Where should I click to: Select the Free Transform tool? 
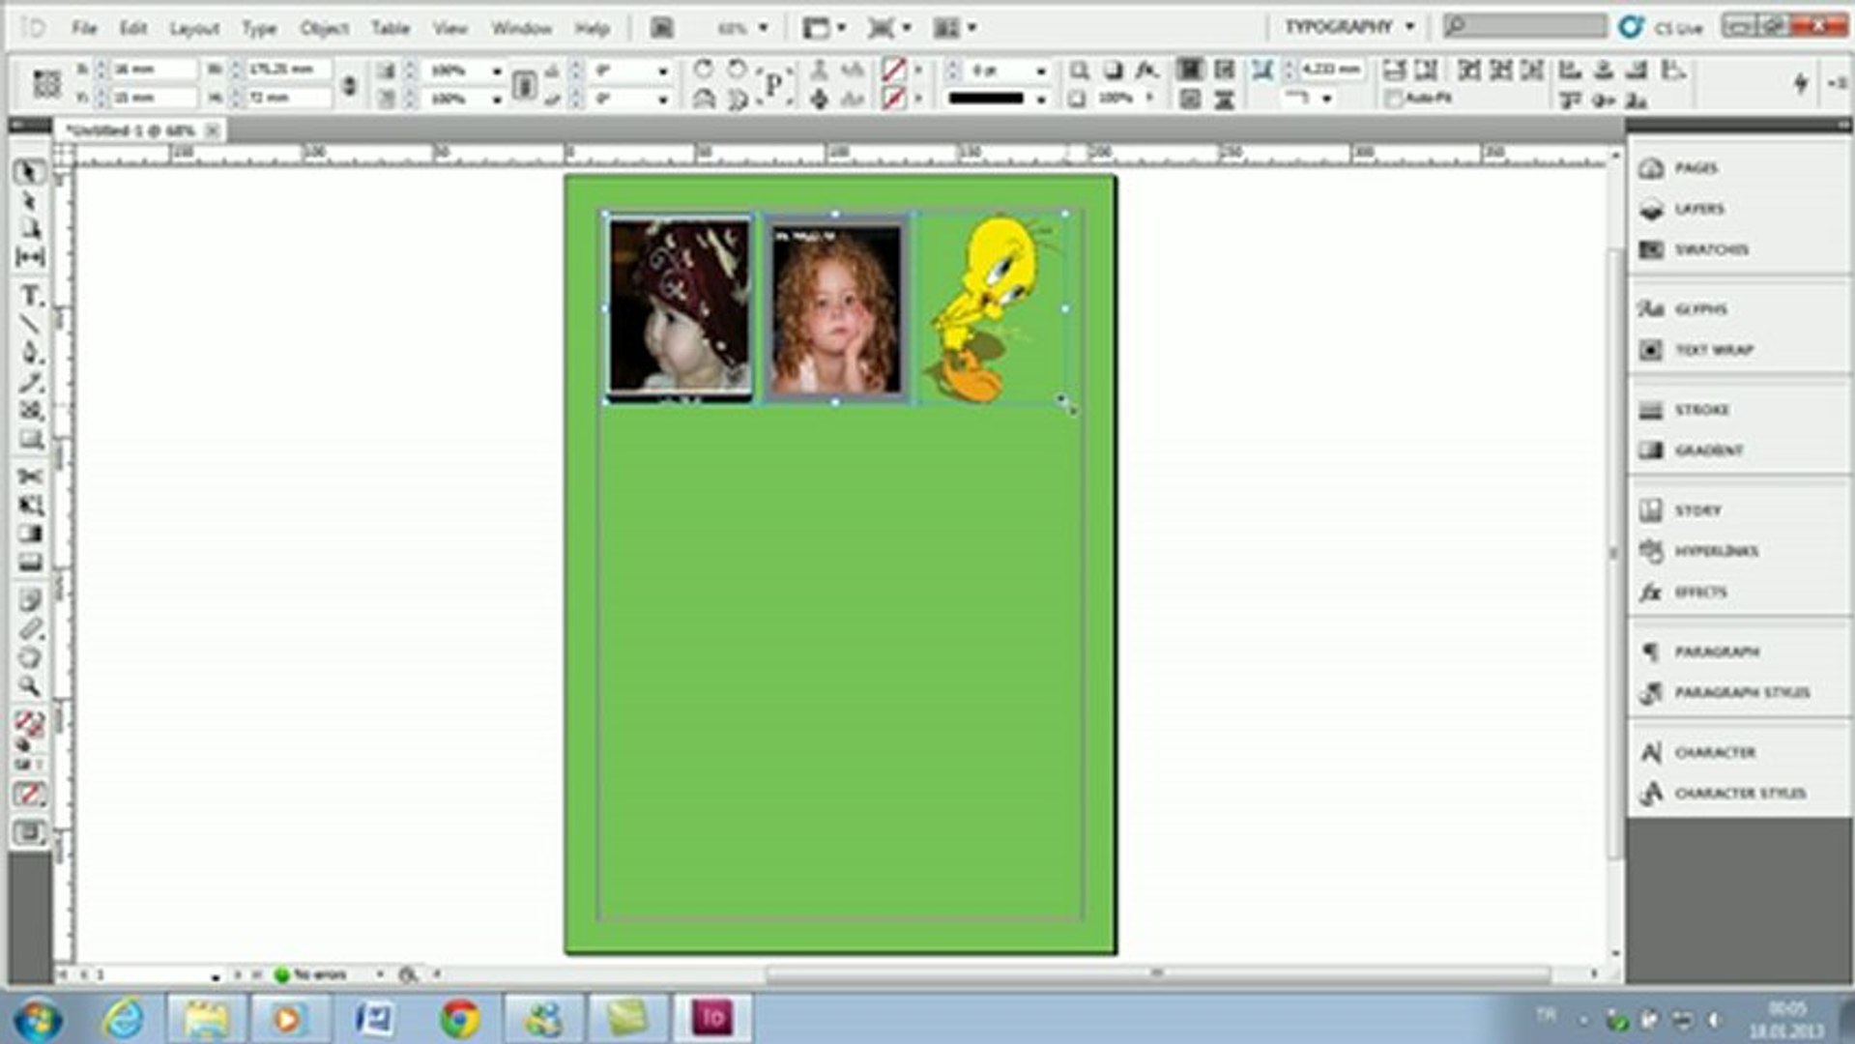tap(29, 506)
